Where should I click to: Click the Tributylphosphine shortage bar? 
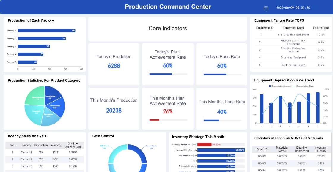[x=216, y=166]
